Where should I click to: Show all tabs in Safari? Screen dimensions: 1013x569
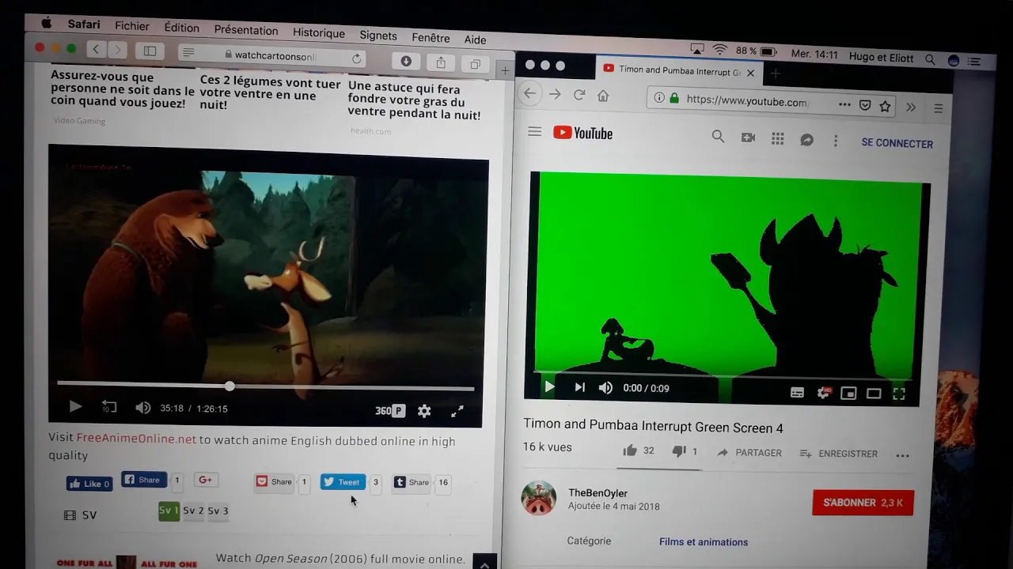click(x=475, y=64)
